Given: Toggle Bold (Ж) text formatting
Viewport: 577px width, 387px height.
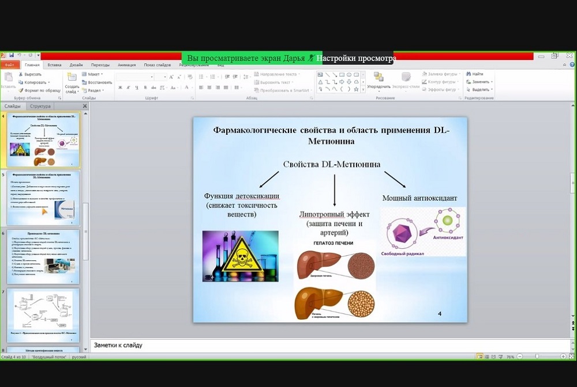Looking at the screenshot, I should [120, 88].
